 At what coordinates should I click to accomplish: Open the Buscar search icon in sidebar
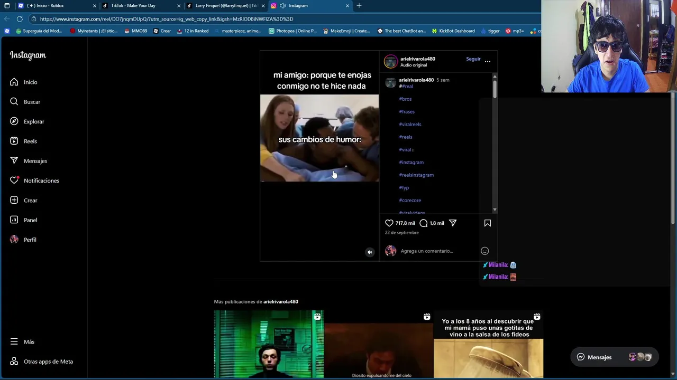click(x=14, y=101)
